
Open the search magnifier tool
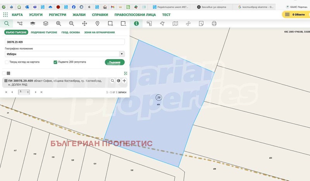pos(7,24)
